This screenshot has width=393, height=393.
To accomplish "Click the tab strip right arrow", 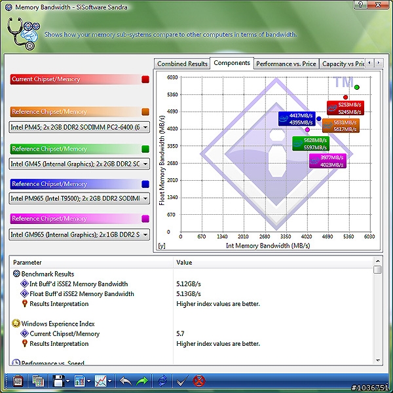I will click(379, 63).
